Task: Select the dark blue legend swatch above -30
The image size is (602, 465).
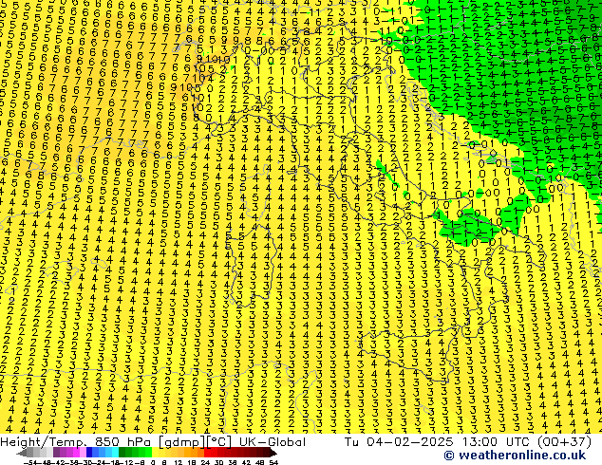Action: (x=89, y=452)
